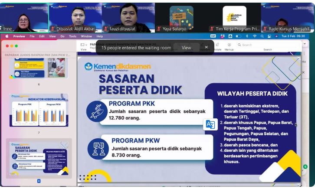This screenshot has height=189, width=315.
Task: Open Spotlight search from the menu bar
Action: click(262, 36)
